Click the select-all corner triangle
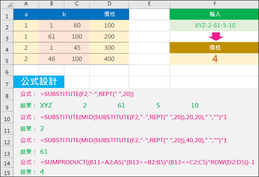Image resolution: width=259 pixels, height=177 pixels. (9, 5)
